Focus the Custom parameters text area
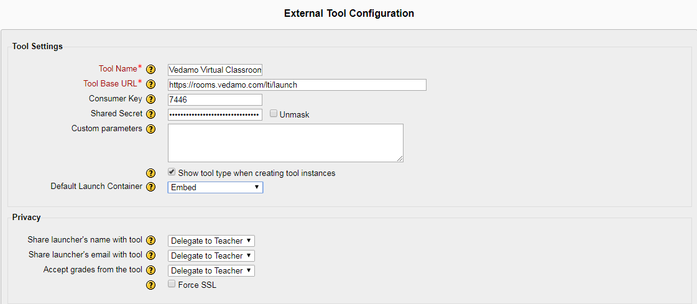 (x=285, y=142)
